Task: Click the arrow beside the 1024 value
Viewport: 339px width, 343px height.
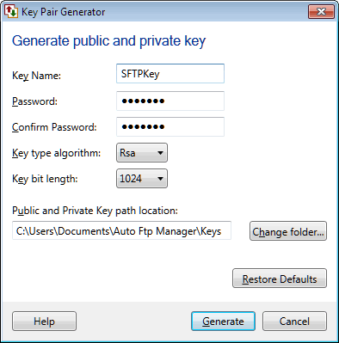Action: (x=161, y=179)
